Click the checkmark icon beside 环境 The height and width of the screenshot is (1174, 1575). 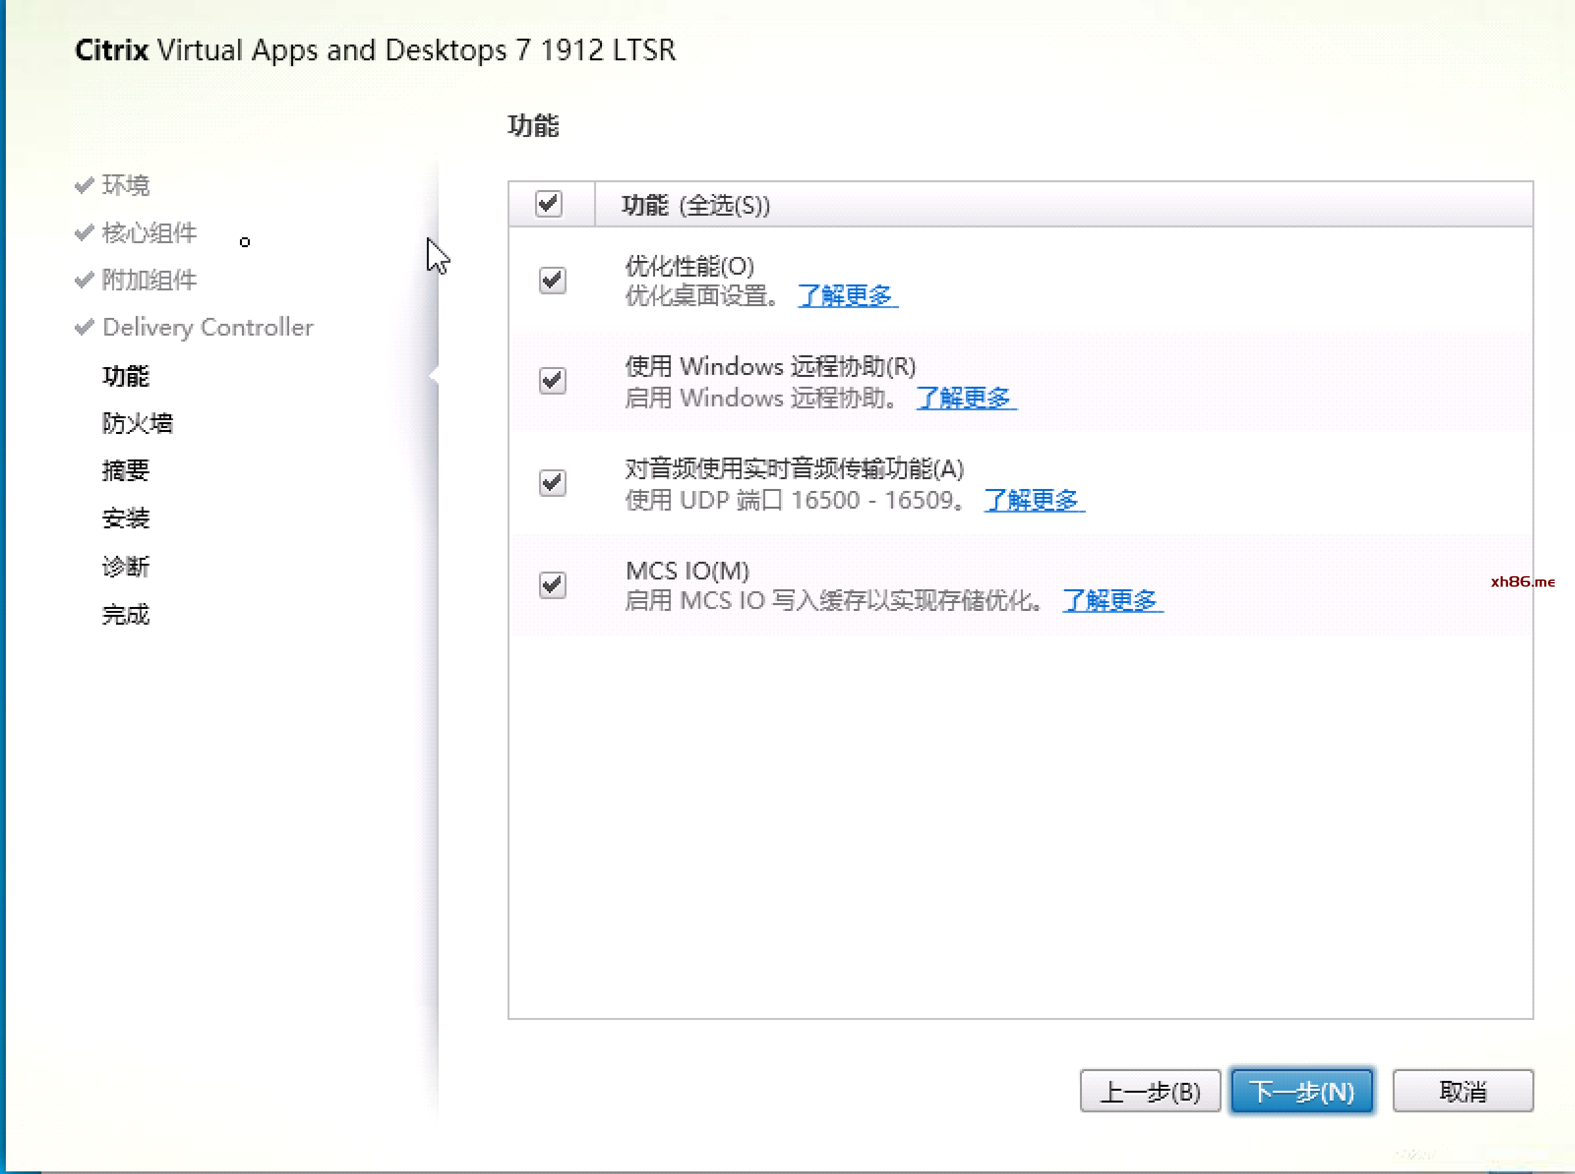tap(84, 186)
